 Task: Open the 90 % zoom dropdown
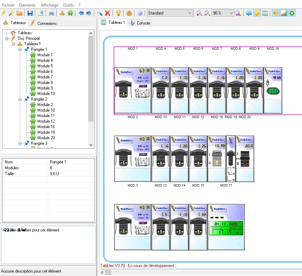pyautogui.click(x=231, y=13)
